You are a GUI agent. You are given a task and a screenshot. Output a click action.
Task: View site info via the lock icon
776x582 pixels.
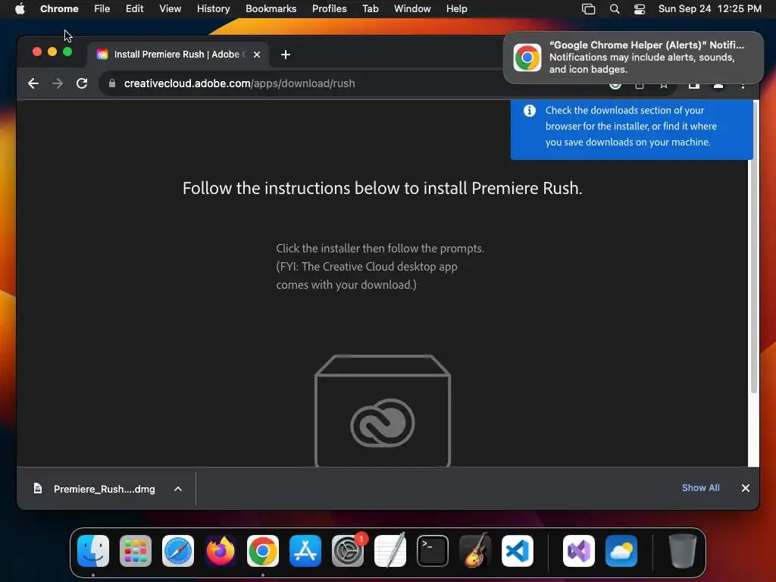tap(112, 83)
